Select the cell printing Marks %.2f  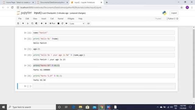coord(104,76)
